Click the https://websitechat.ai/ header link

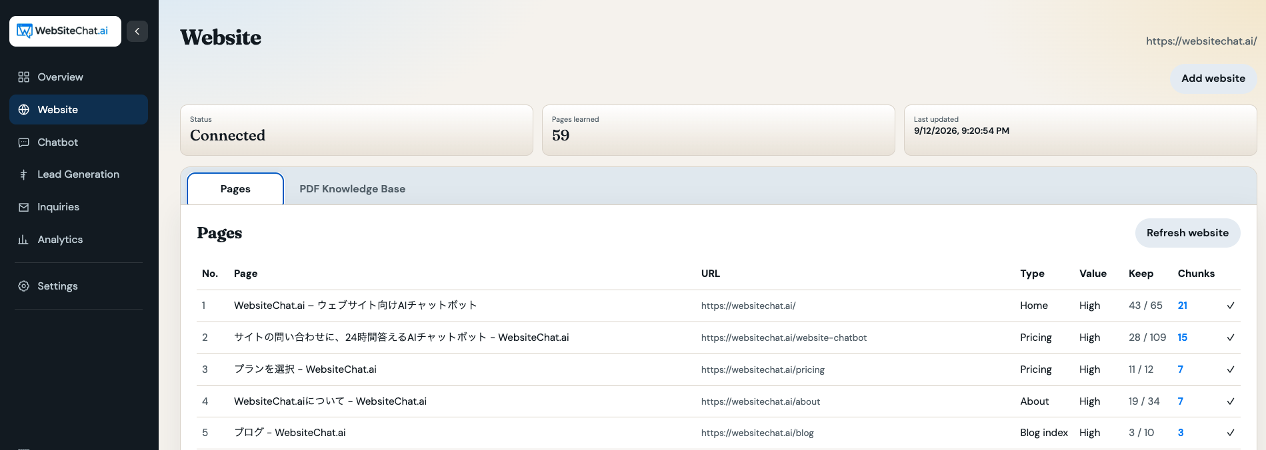[1201, 41]
